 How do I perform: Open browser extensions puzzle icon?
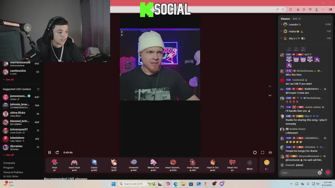(291, 9)
